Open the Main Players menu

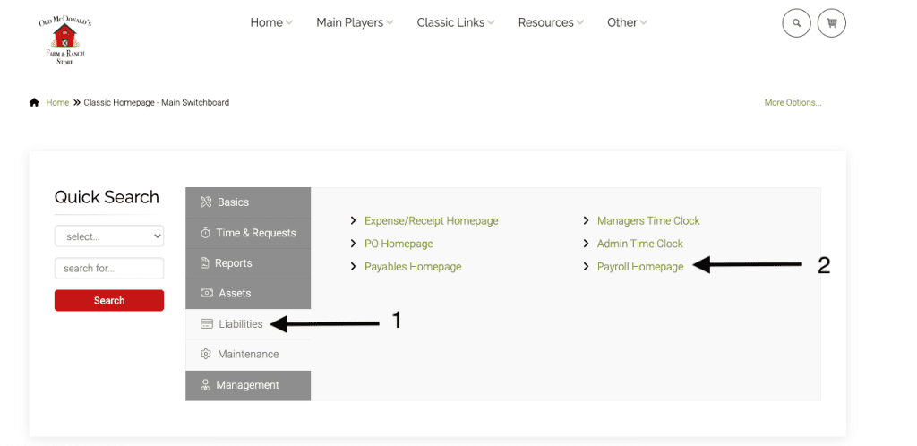point(355,22)
